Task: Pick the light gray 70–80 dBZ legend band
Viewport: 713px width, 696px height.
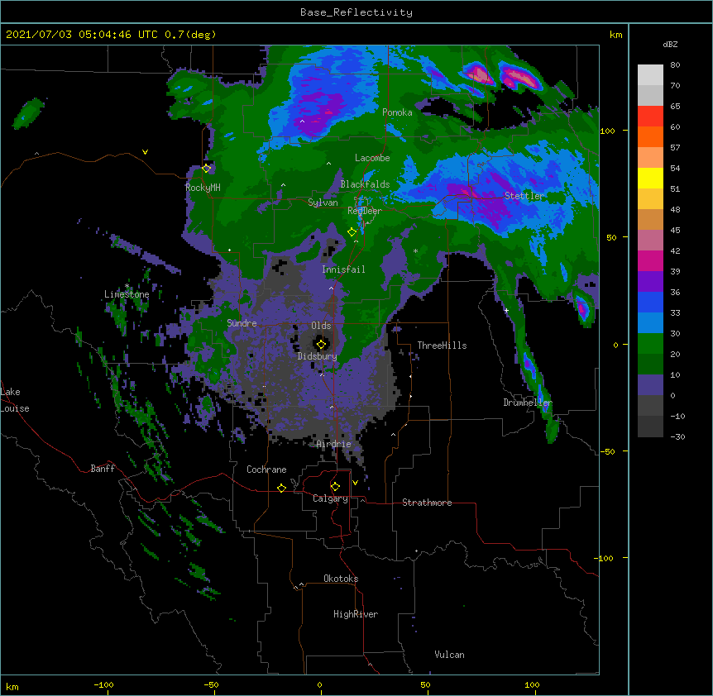Action: 650,74
